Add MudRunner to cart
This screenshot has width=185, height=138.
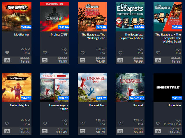tap(7, 60)
